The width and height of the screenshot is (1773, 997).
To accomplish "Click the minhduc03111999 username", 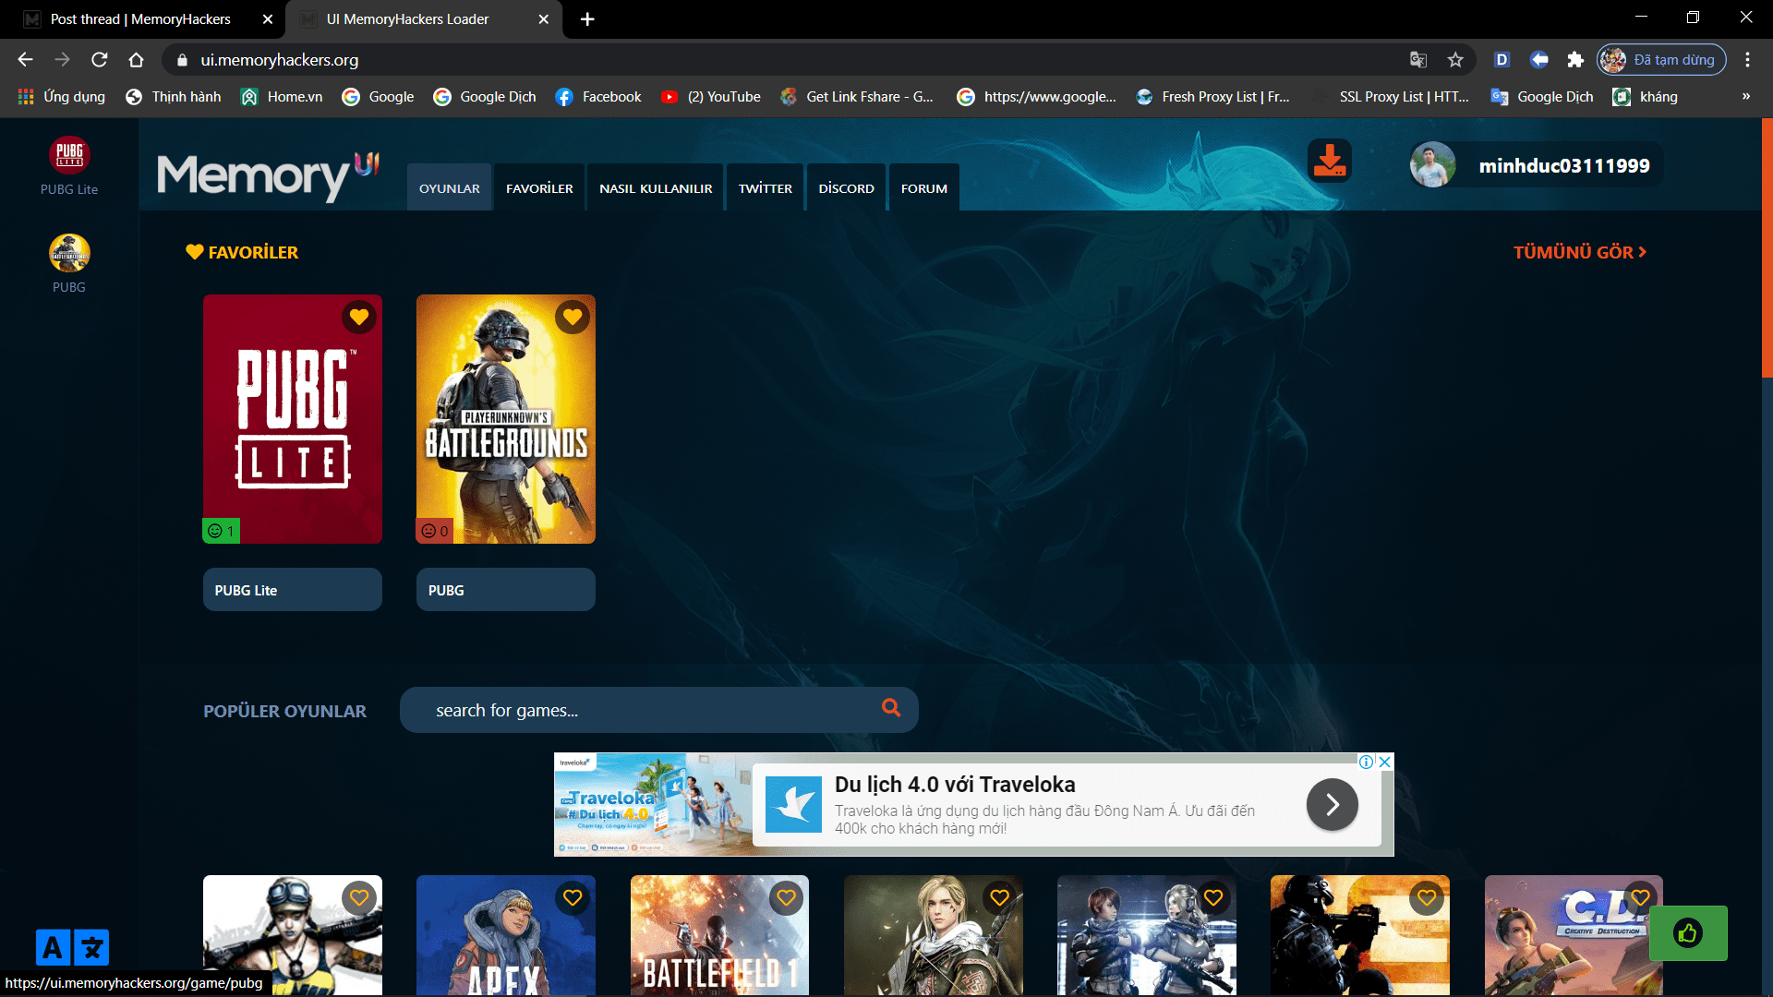I will point(1564,166).
